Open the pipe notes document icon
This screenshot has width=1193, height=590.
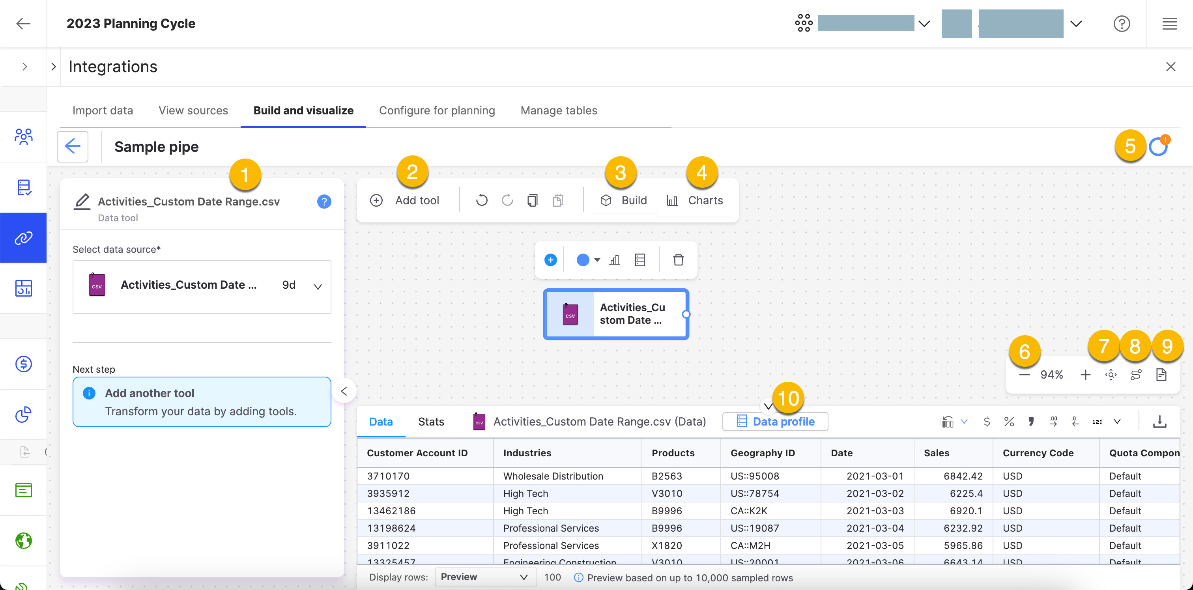click(1161, 375)
